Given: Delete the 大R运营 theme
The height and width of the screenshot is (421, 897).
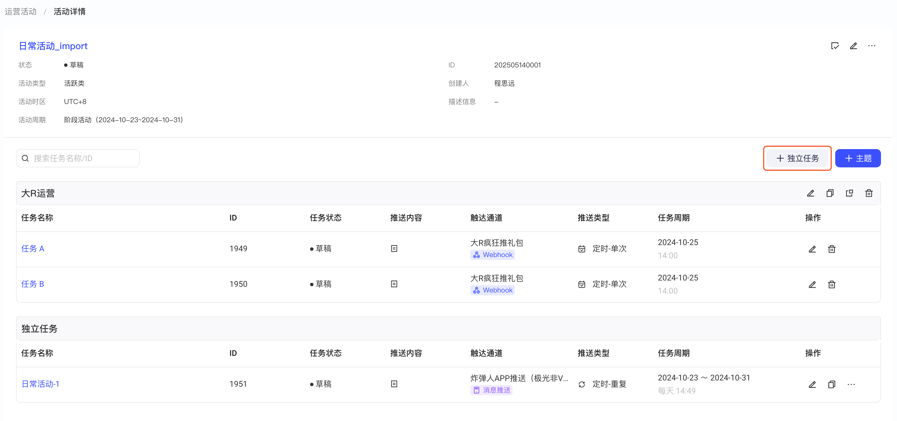Looking at the screenshot, I should (869, 193).
